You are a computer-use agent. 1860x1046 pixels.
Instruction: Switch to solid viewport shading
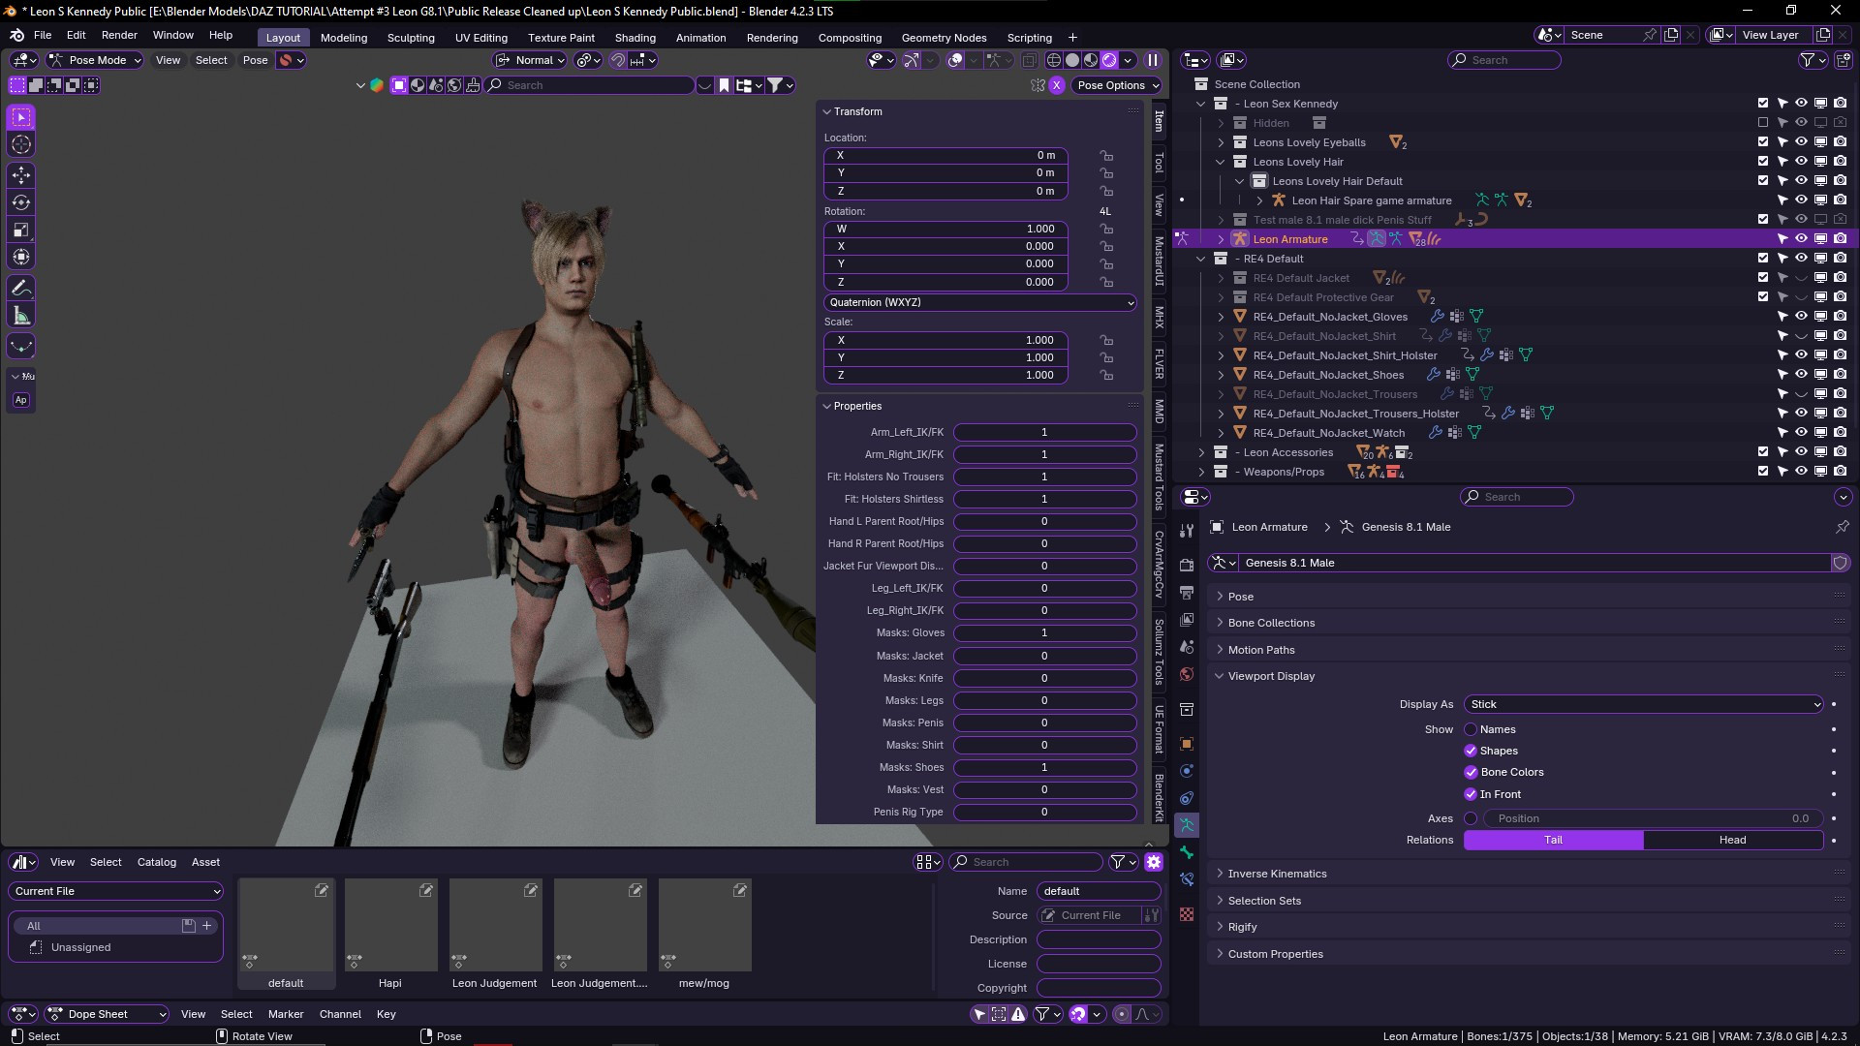pos(1072,60)
